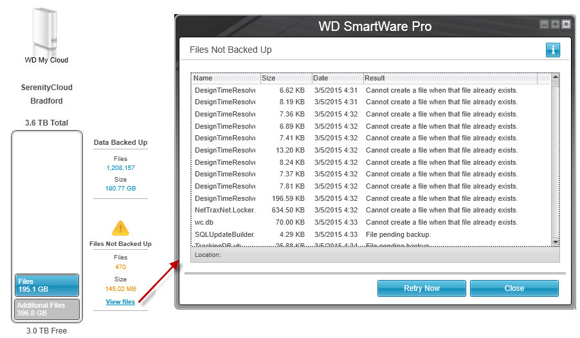Sort list by the Name column header
This screenshot has width=580, height=338.
(226, 78)
